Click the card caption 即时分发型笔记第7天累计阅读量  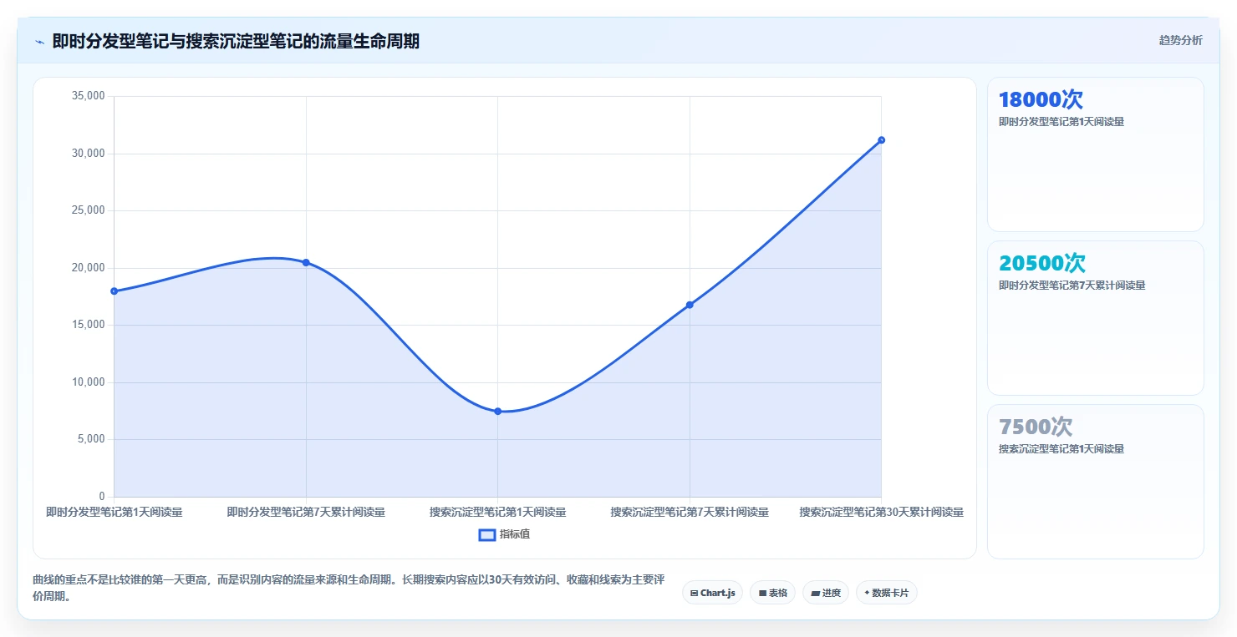click(x=1072, y=286)
